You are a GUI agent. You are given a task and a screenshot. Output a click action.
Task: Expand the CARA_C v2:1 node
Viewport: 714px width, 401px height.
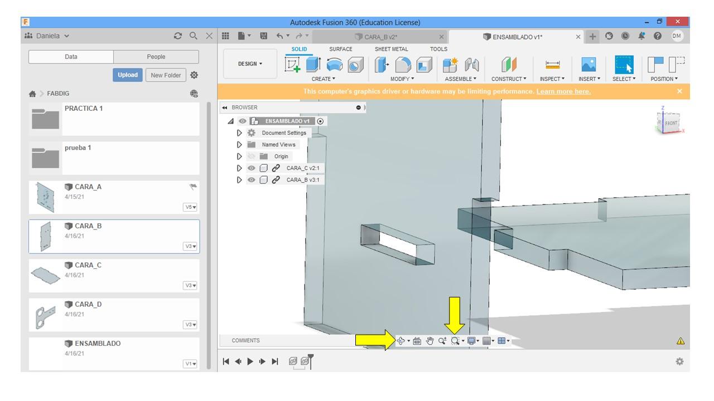tap(240, 168)
